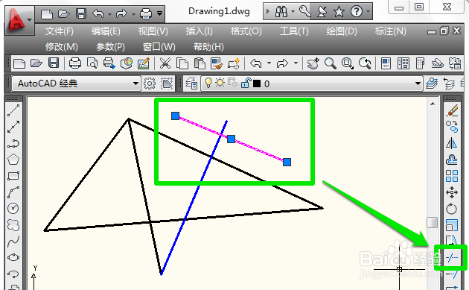Click Print icon in standard toolbar

coord(74,63)
